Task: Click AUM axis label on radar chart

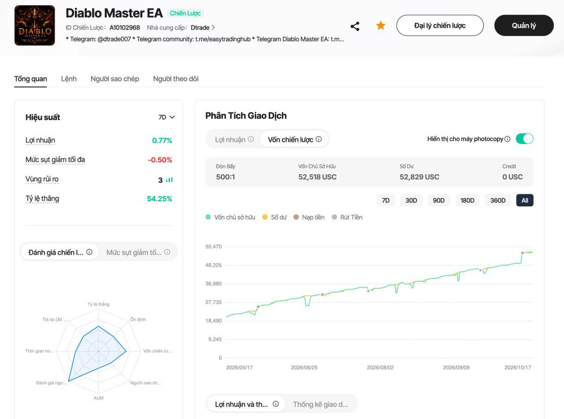Action: [x=99, y=398]
